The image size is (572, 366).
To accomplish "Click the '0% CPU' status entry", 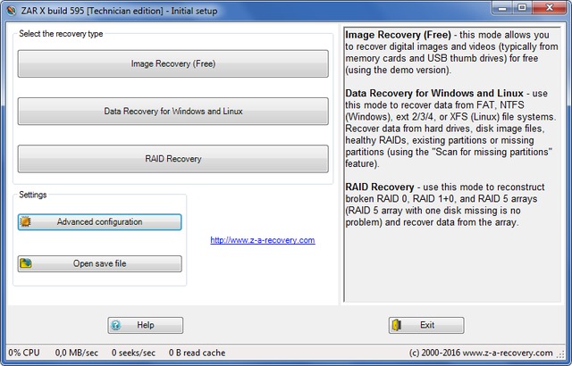I will coord(24,353).
